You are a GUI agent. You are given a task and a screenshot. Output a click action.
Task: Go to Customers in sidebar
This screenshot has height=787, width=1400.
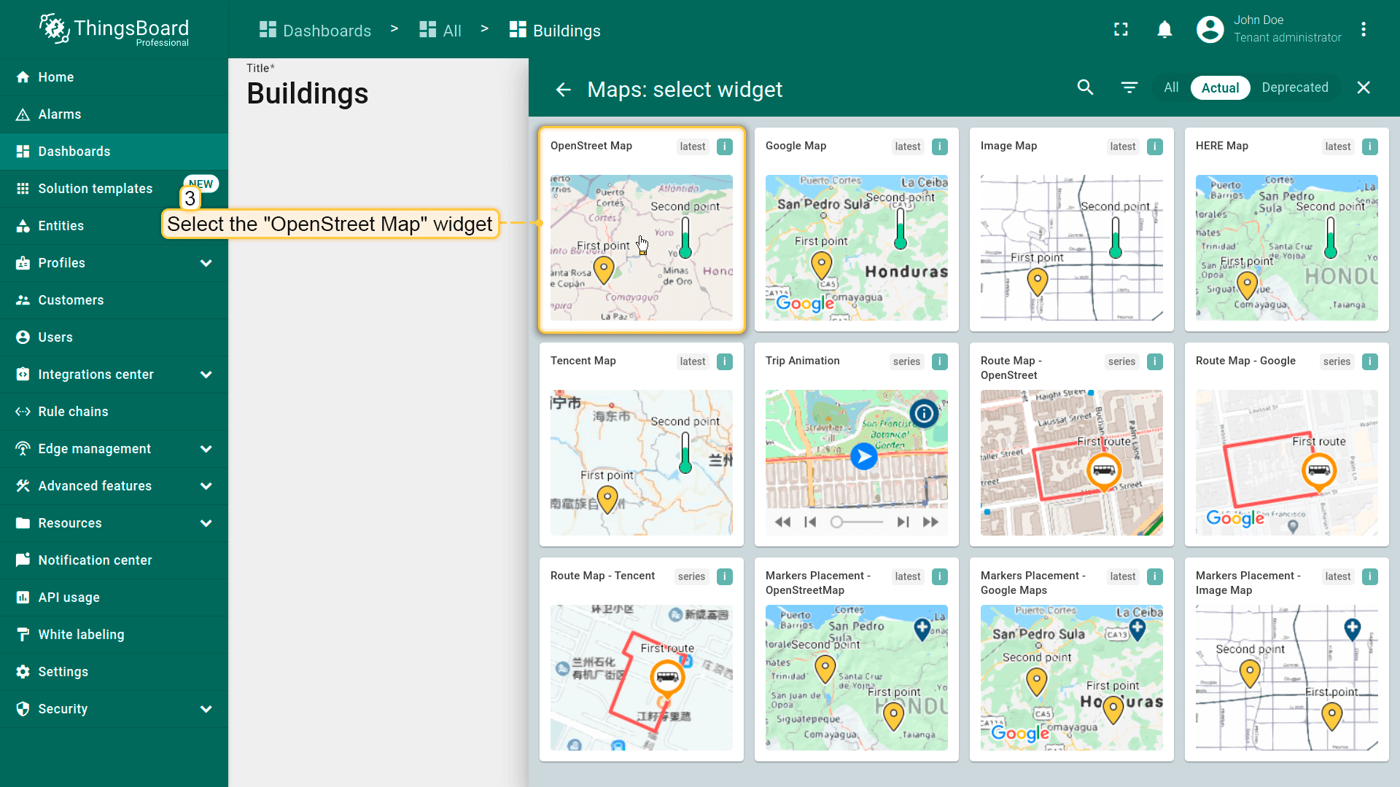[x=71, y=300]
